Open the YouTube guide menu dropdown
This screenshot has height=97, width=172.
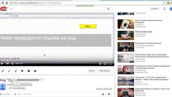pyautogui.click(x=12, y=9)
